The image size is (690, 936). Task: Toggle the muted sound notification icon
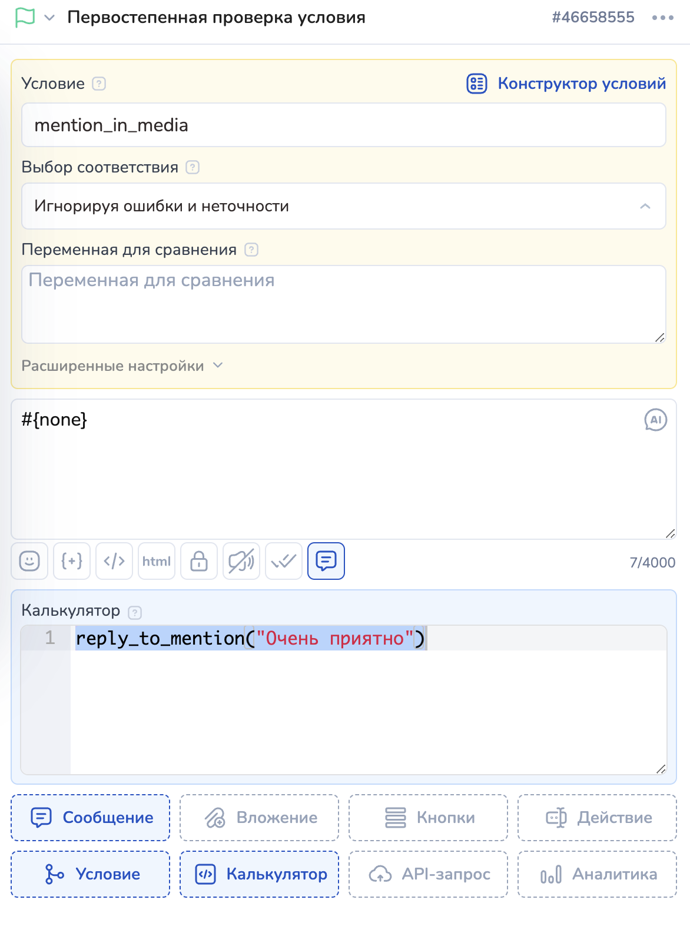tap(241, 561)
